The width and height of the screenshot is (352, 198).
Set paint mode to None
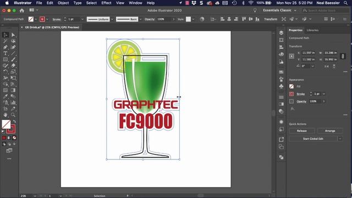[14, 138]
